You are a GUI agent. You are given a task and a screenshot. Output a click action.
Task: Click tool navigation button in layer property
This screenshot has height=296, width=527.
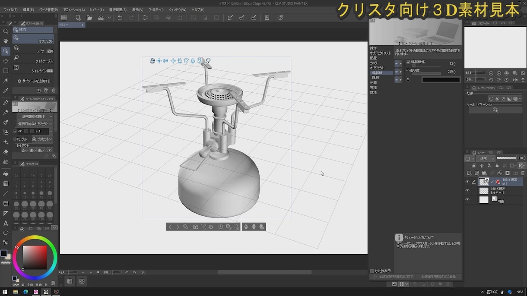coord(495,110)
